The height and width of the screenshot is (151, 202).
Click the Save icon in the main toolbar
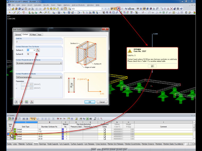(23, 9)
